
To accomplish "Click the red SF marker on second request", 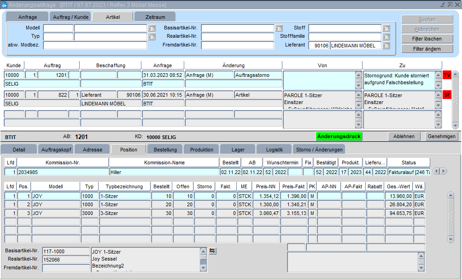I will (447, 95).
